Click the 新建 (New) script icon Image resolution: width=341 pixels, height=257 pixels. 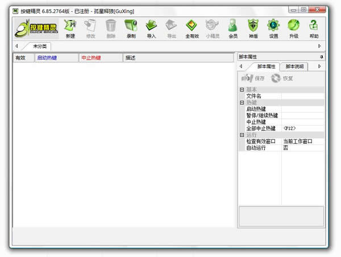coord(70,28)
